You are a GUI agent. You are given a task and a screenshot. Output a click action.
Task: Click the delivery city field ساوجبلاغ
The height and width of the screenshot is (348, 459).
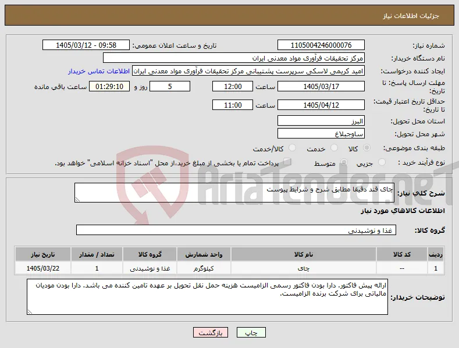tap(321, 134)
